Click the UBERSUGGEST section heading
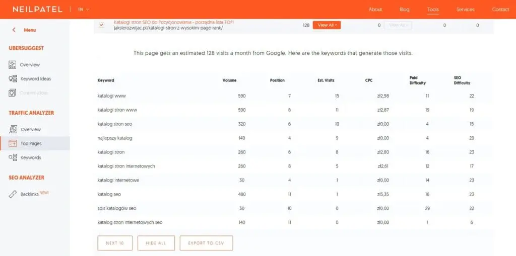This screenshot has width=516, height=256. 26,48
